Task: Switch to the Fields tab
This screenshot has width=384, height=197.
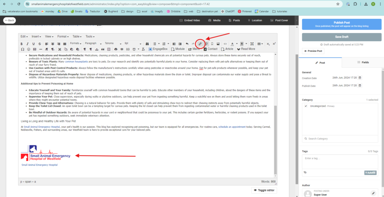Action: (363, 62)
